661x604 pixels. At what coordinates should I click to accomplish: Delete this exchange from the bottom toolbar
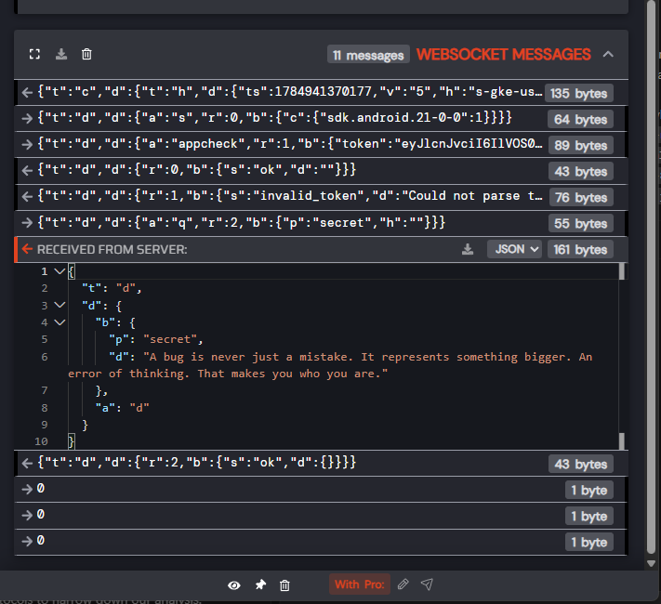tap(284, 585)
